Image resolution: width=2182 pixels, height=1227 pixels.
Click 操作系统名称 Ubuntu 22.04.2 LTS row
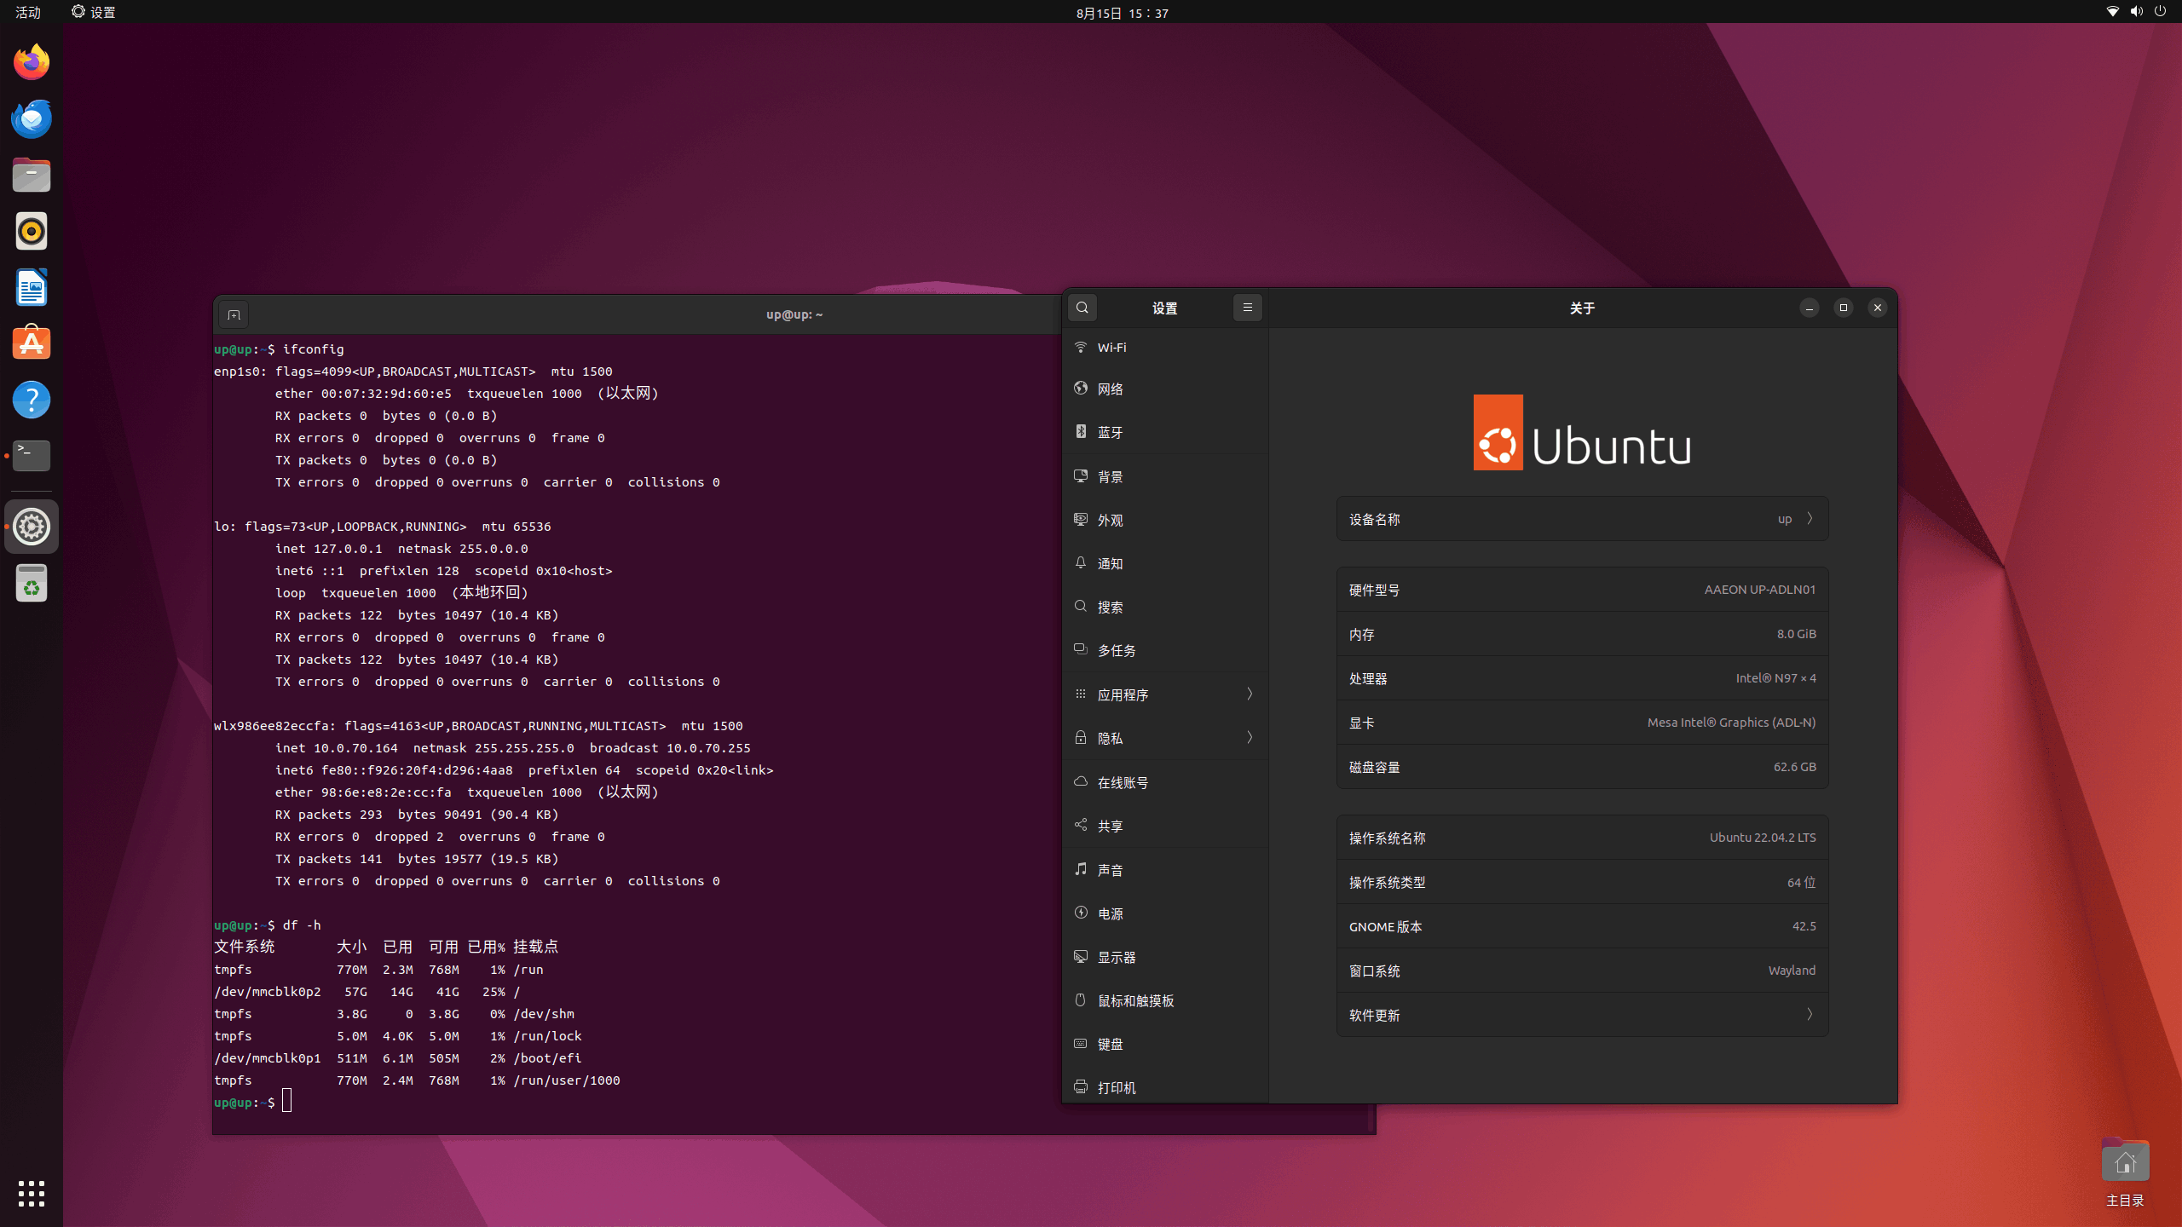click(x=1582, y=838)
